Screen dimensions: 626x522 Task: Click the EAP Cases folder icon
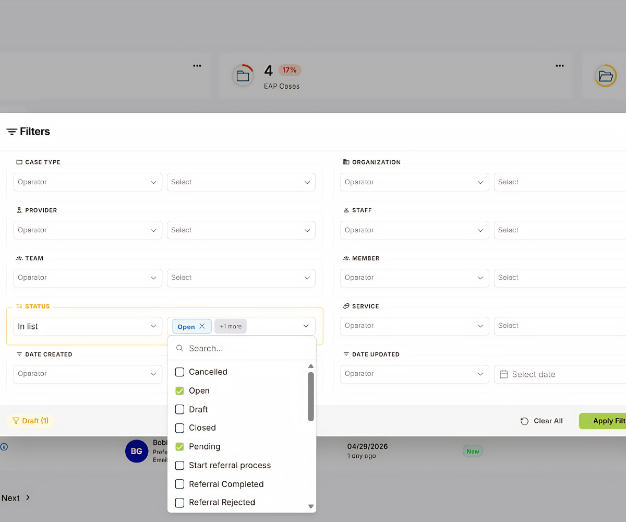243,76
